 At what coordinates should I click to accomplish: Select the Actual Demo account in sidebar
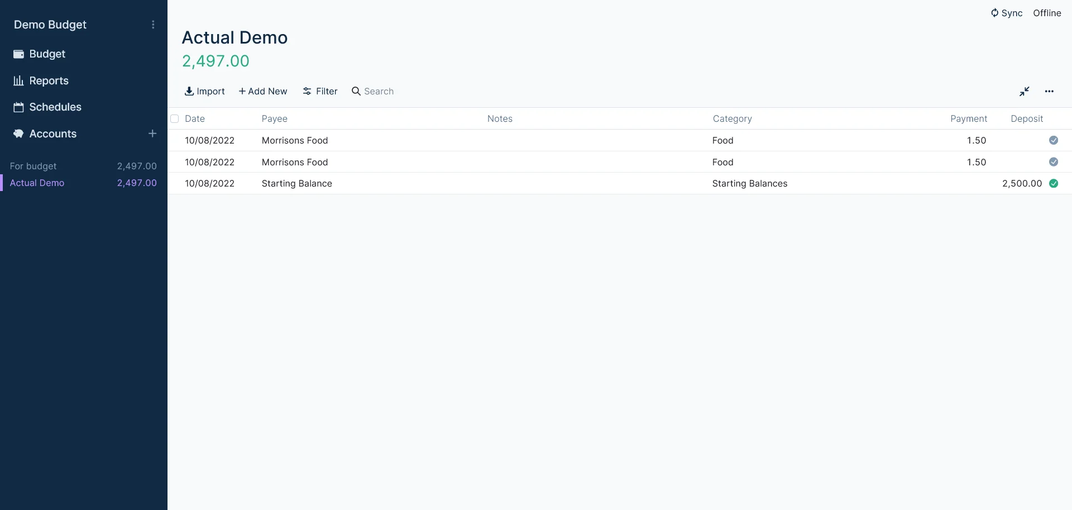tap(37, 183)
